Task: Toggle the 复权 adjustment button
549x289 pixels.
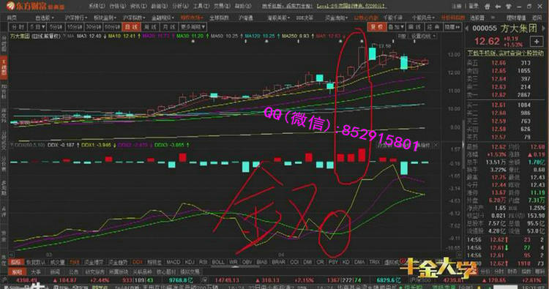Action: (x=376, y=27)
